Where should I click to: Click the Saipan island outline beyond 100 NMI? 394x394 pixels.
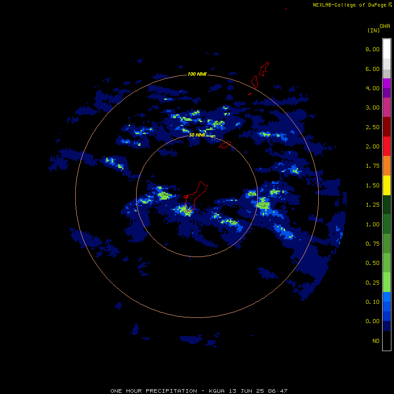264,69
